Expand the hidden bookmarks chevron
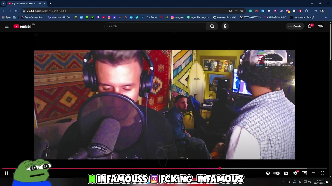This screenshot has width=332, height=186. point(326,17)
